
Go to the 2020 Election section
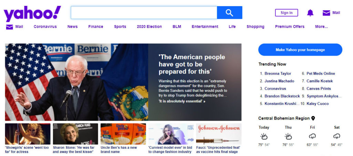pos(149,27)
